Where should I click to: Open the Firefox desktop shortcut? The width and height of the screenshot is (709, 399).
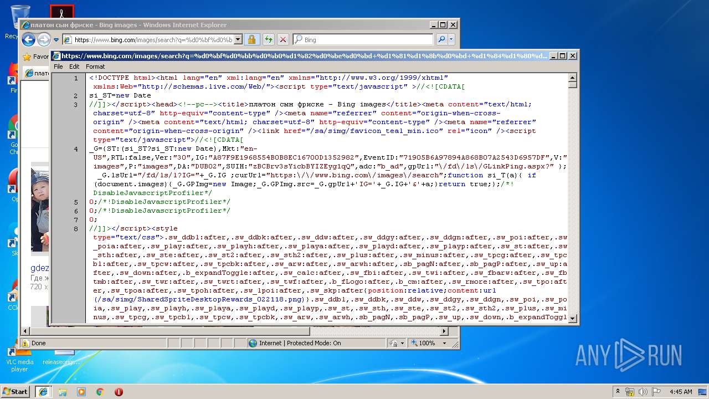click(13, 78)
